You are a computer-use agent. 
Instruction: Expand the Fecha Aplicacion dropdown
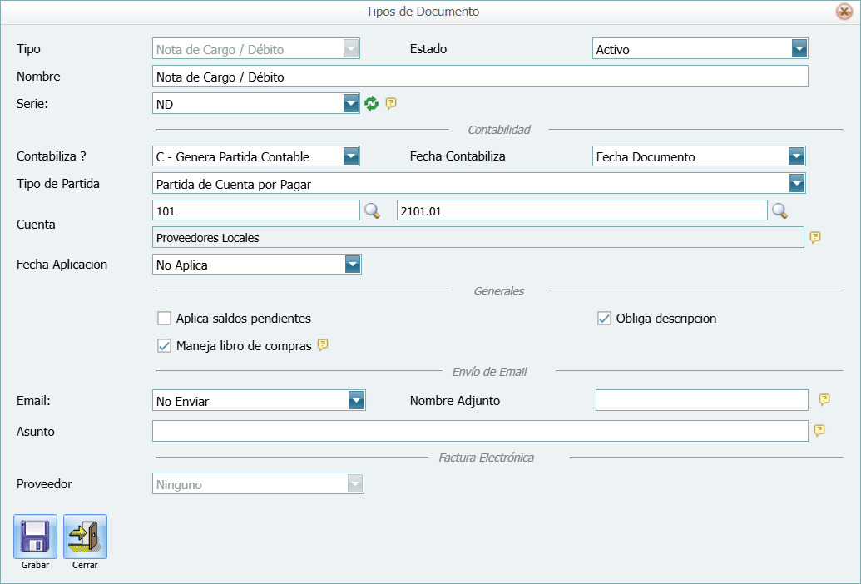[x=353, y=264]
